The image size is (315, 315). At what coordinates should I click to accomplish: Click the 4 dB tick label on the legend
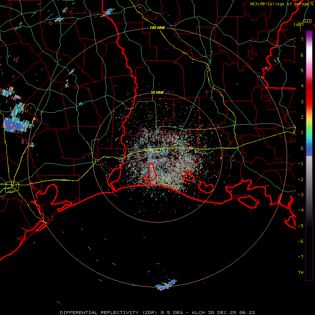coord(302,86)
